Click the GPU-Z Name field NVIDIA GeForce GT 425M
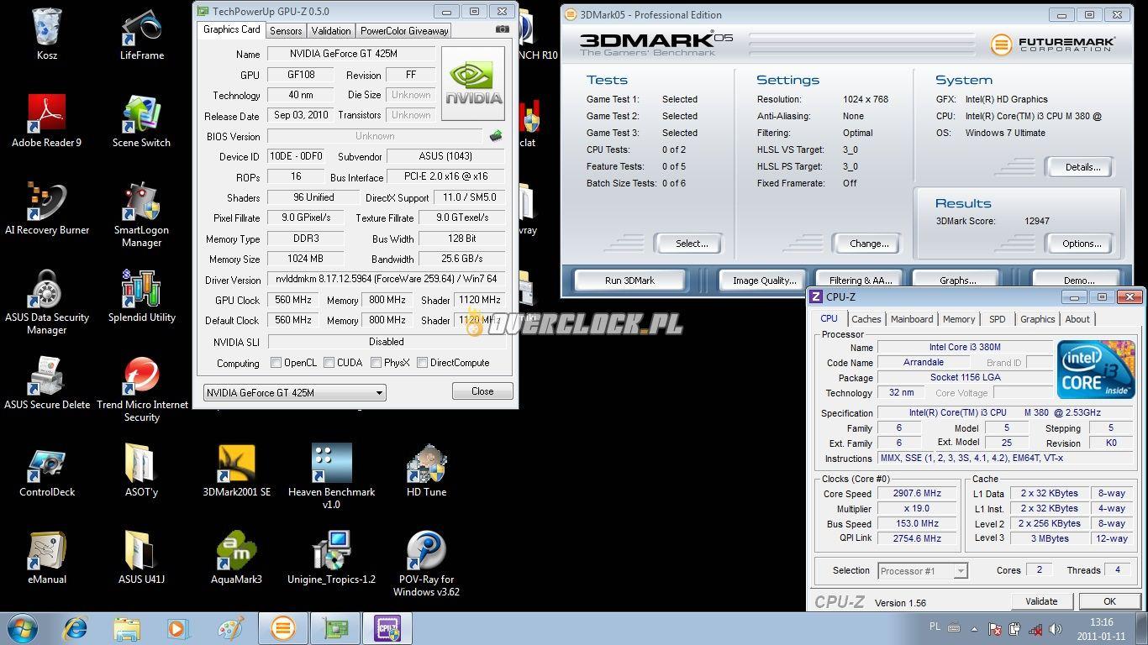This screenshot has height=645, width=1148. pyautogui.click(x=351, y=54)
